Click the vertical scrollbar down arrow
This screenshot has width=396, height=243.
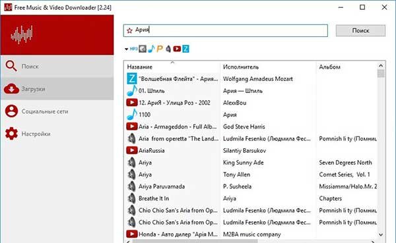[x=381, y=234]
